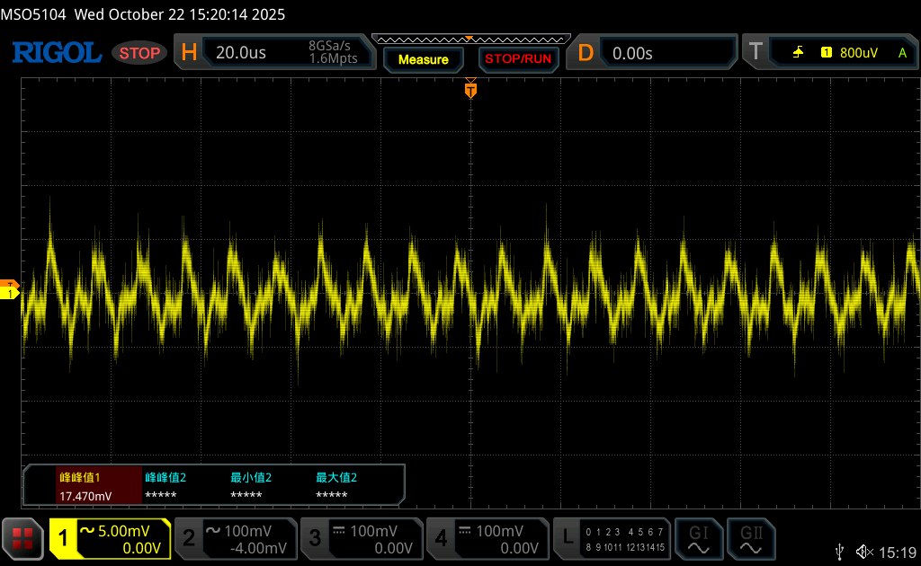Toggle channel 1 button
This screenshot has height=566, width=921.
click(64, 538)
